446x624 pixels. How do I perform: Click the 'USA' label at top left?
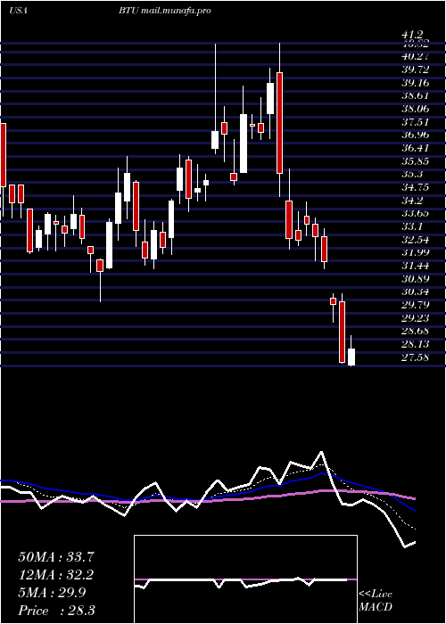pos(18,11)
